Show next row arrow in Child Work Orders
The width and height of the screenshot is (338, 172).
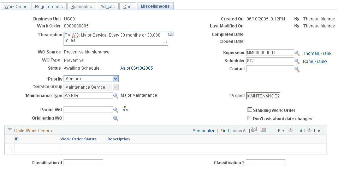pyautogui.click(x=309, y=129)
